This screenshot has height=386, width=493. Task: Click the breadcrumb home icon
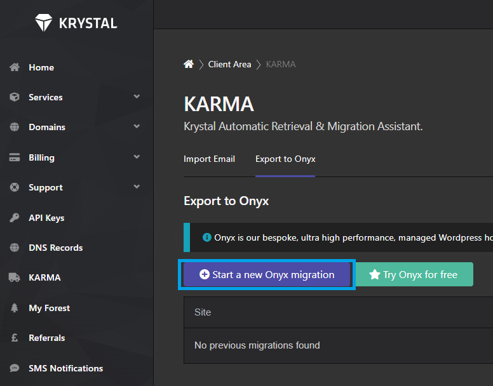[x=189, y=64]
